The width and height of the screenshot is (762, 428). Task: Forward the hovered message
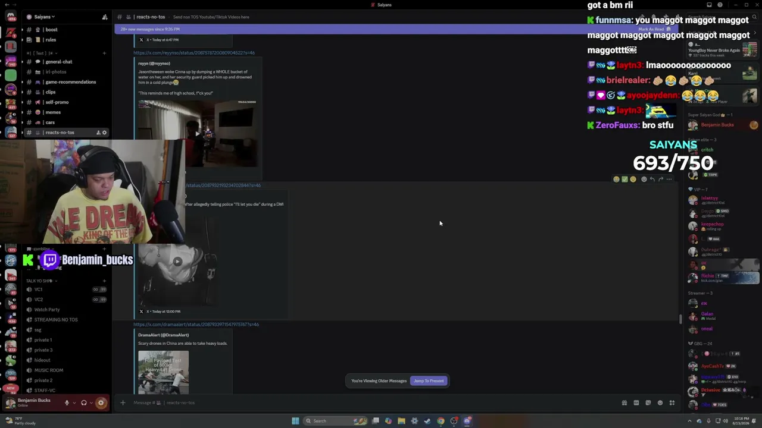pos(661,179)
